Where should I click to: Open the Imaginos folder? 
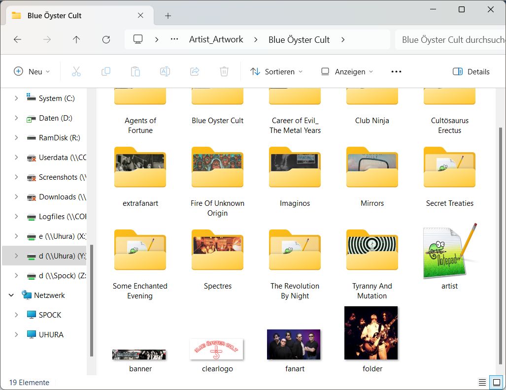295,177
